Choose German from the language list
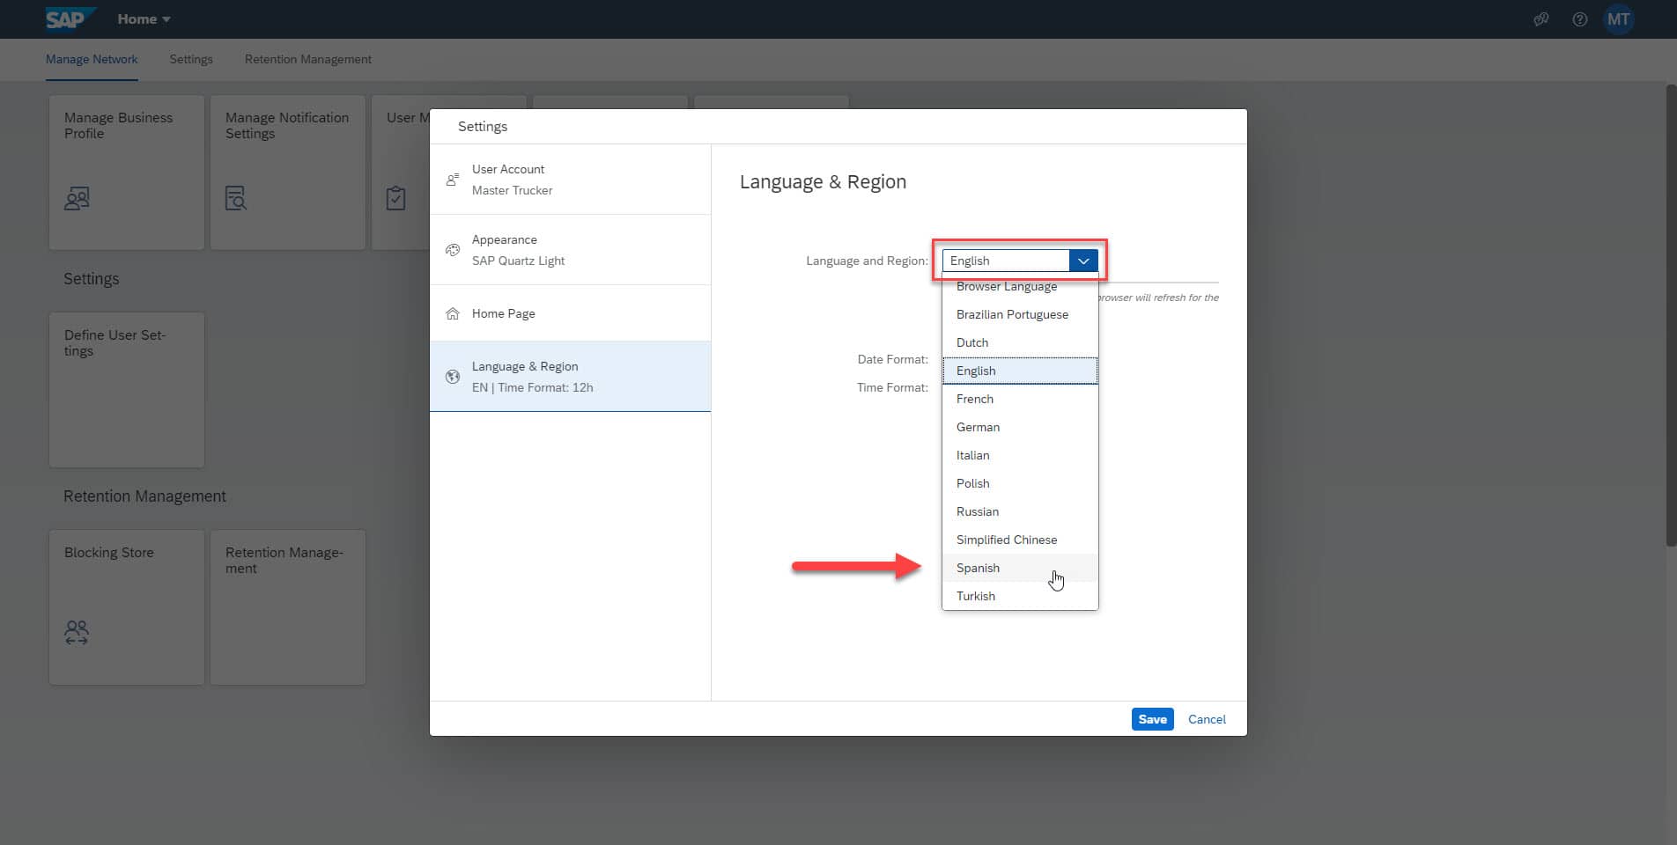Image resolution: width=1677 pixels, height=845 pixels. [1020, 427]
